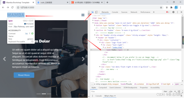This screenshot has height=98, width=184.
Task: Open the hamburger mobile nav menu
Action: pos(83,15)
